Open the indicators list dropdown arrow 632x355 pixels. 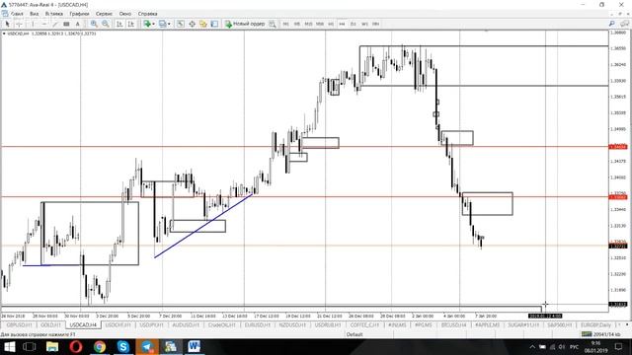coord(154,24)
